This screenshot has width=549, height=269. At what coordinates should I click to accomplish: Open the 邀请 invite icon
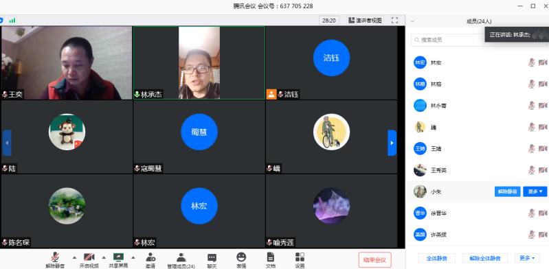(150, 257)
